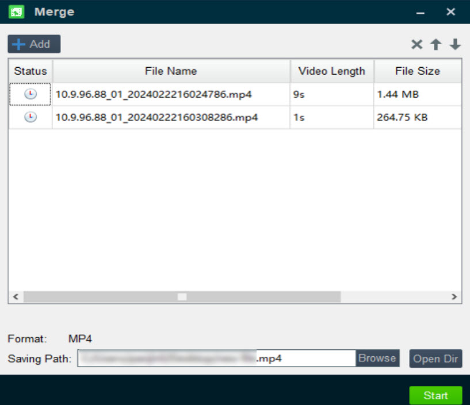Image resolution: width=470 pixels, height=405 pixels.
Task: Sort by the Status column header
Action: click(30, 71)
